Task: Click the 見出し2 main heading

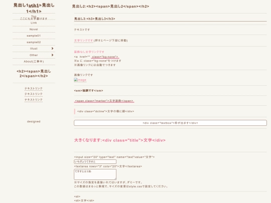Action: pyautogui.click(x=110, y=7)
